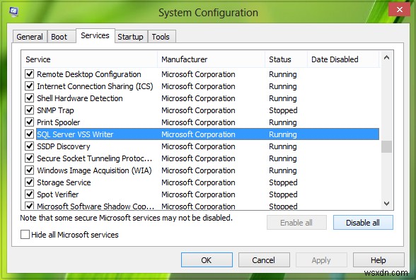416x280 pixels.
Task: Select the Storage Service row name
Action: coord(64,182)
